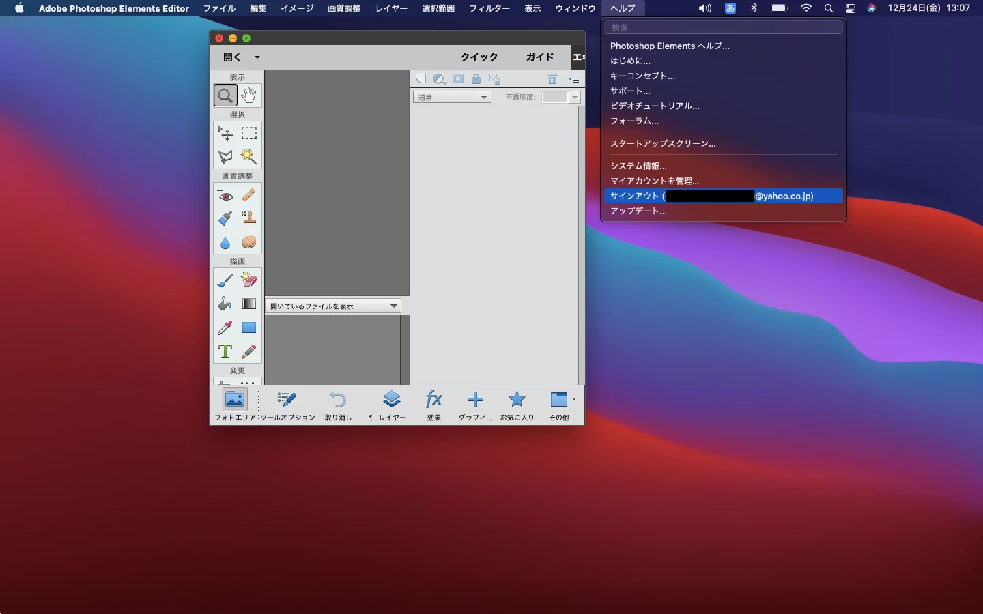Open the 画質調整 menu
This screenshot has height=614, width=983.
pos(344,8)
